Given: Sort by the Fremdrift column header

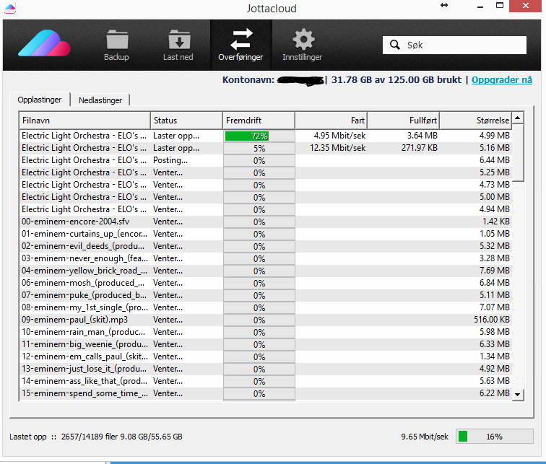Looking at the screenshot, I should click(259, 121).
